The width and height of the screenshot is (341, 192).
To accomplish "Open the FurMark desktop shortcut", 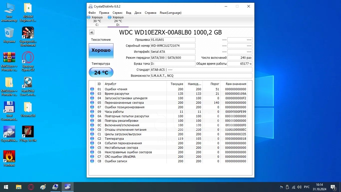I will click(x=9, y=158).
